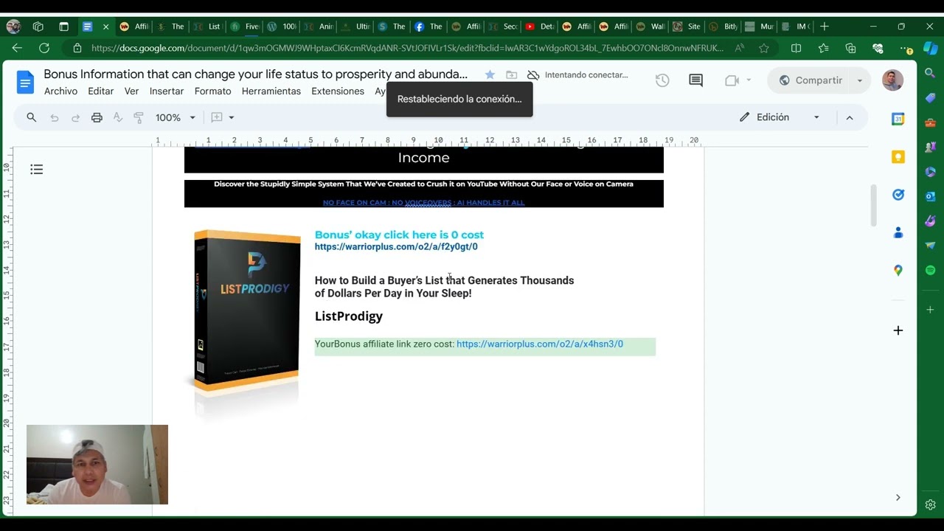Open the zoom 100% dropdown
This screenshot has height=531, width=944.
[x=175, y=117]
